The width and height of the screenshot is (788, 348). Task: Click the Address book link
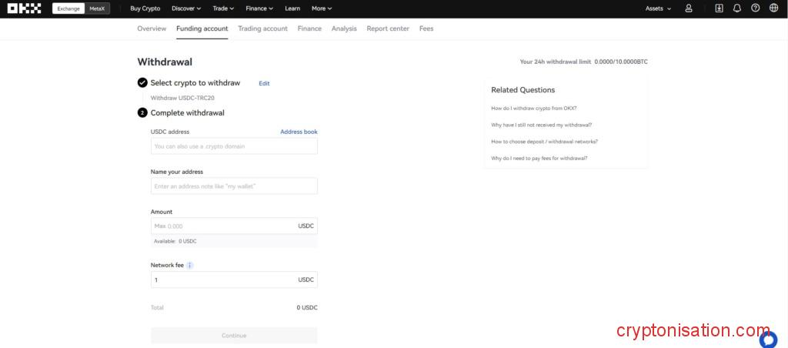coord(299,132)
